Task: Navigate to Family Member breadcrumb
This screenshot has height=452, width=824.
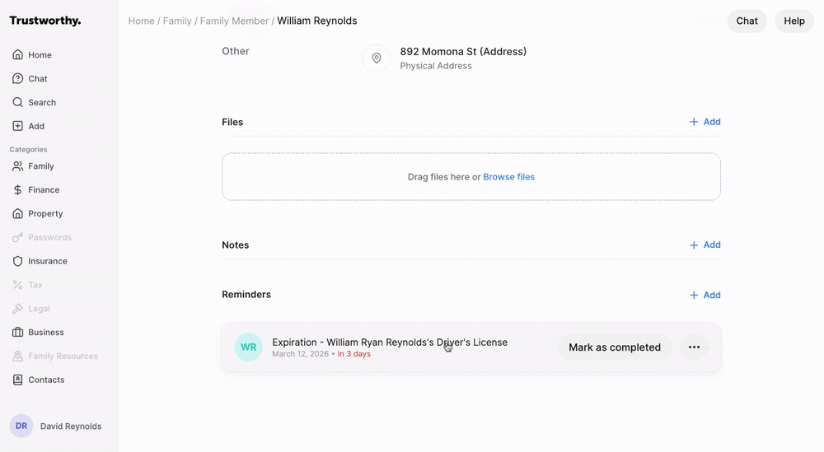Action: [x=234, y=21]
